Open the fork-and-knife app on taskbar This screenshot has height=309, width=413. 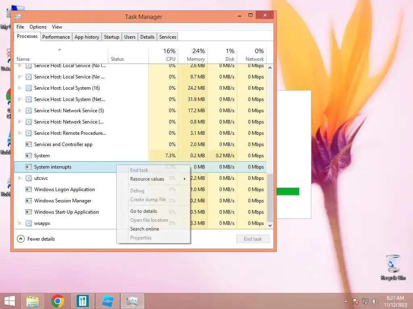[x=82, y=301]
